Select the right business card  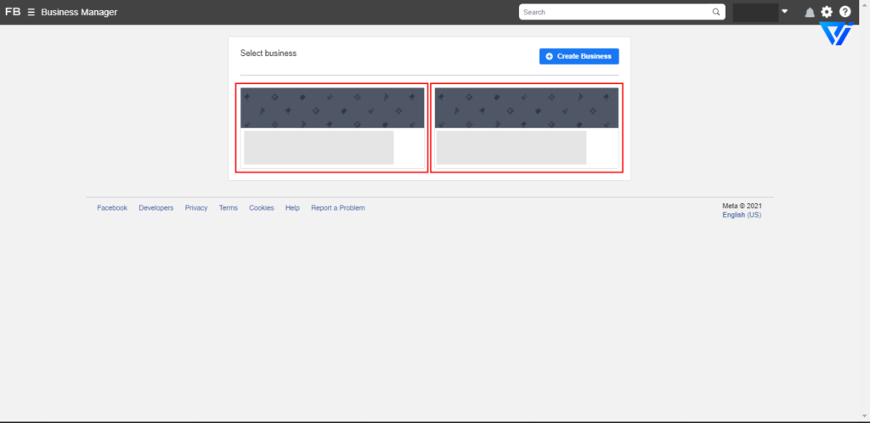point(527,127)
